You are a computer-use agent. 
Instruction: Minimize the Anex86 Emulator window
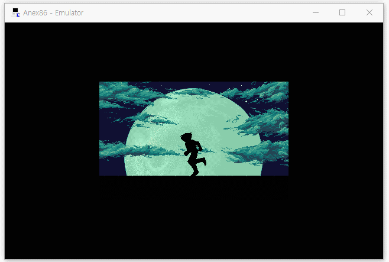click(x=316, y=12)
